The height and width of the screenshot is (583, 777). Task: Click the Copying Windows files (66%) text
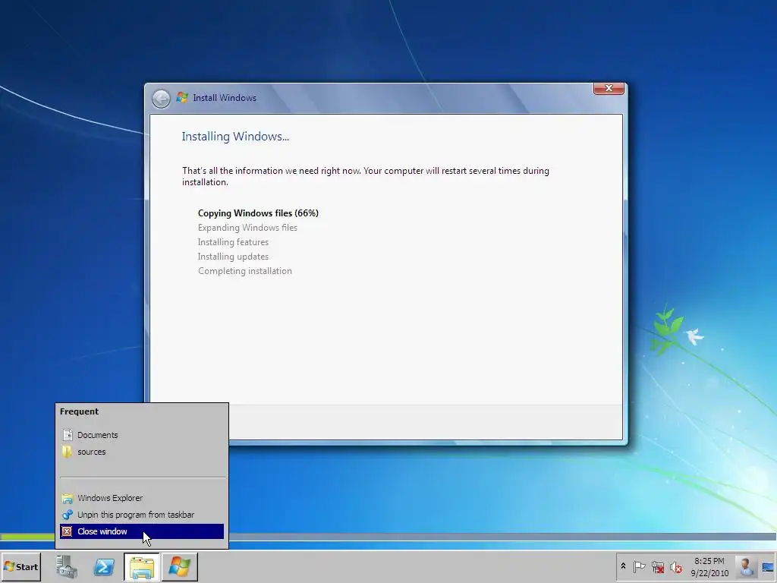[258, 213]
